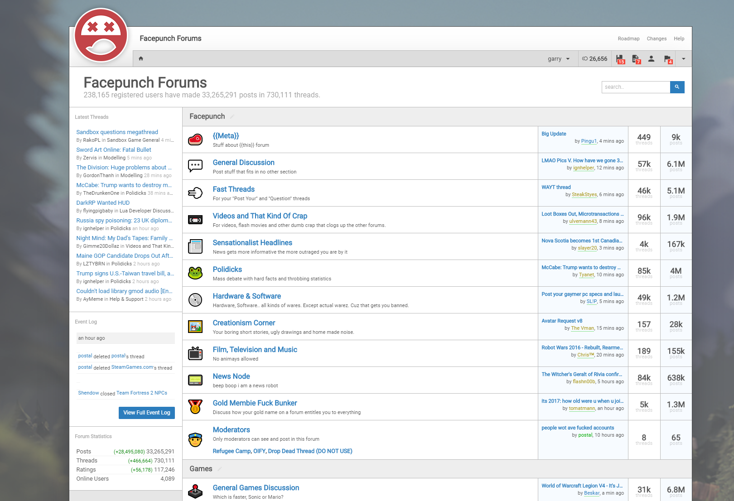Click the Polidicks frog icon
734x501 pixels.
pos(195,273)
